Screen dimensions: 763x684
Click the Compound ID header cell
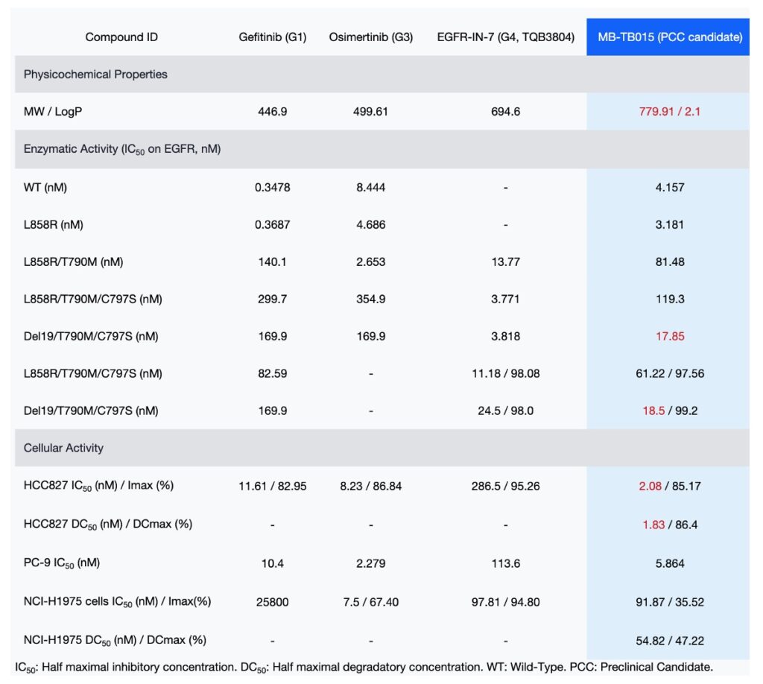[x=121, y=37]
